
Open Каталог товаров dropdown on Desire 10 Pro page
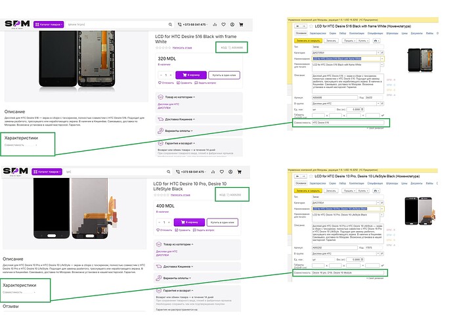point(47,172)
